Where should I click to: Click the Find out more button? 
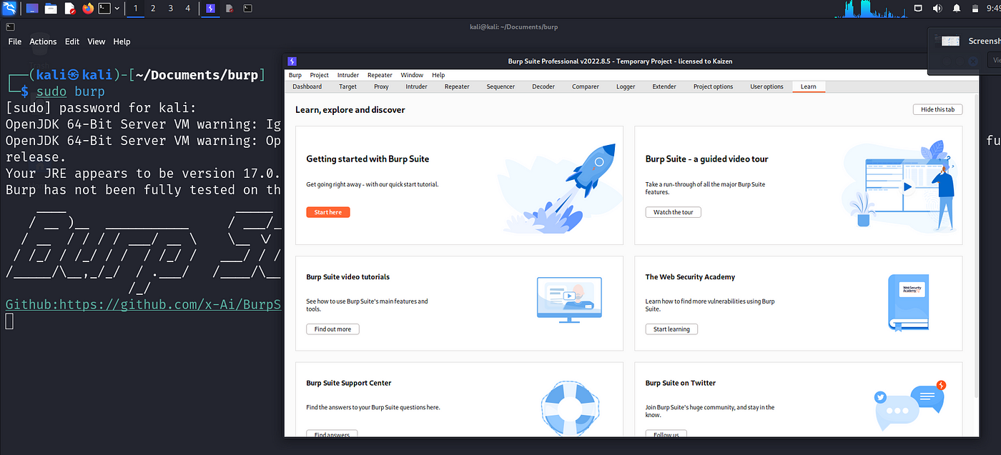pyautogui.click(x=332, y=329)
